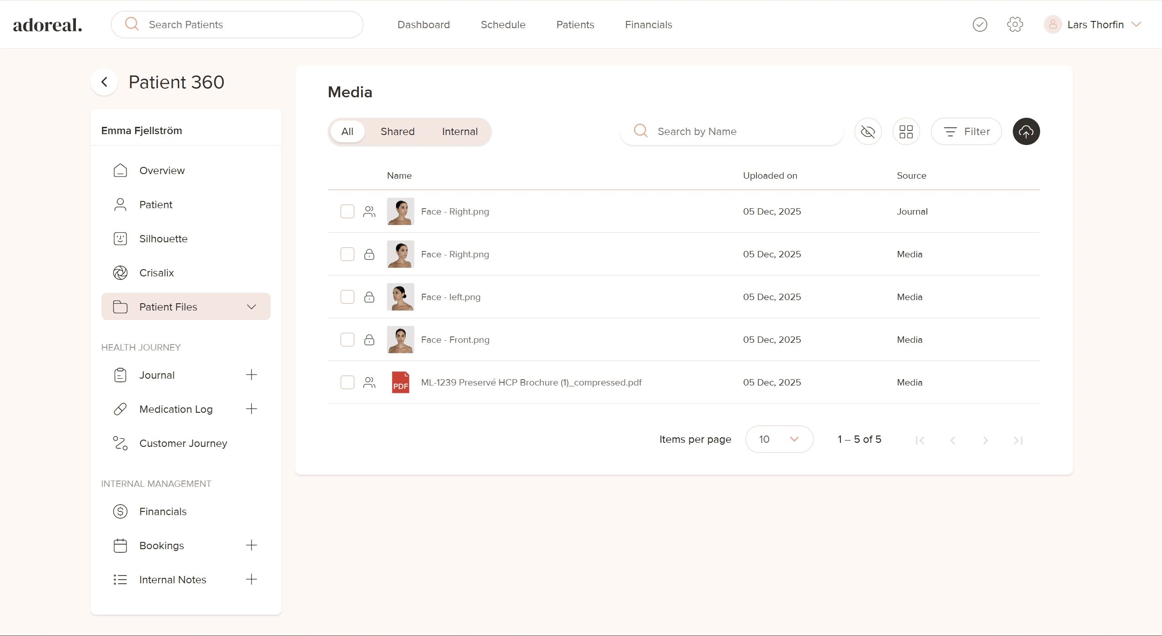Open items per page dropdown

(x=779, y=439)
